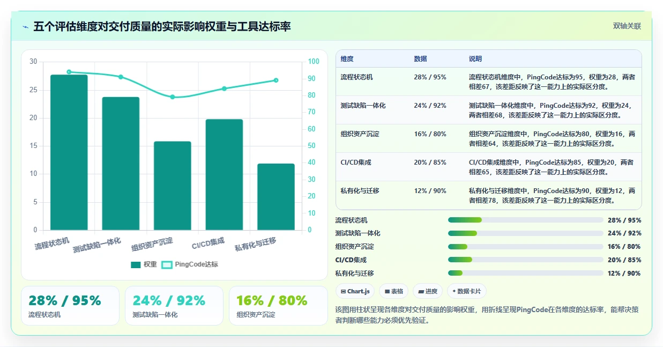The image size is (663, 347).
Task: Click the 28% / 95% 流程状态机 stat card
Action: click(70, 306)
